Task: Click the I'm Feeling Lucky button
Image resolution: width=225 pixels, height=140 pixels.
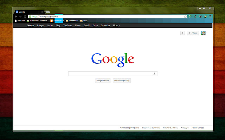Action: pos(122,80)
